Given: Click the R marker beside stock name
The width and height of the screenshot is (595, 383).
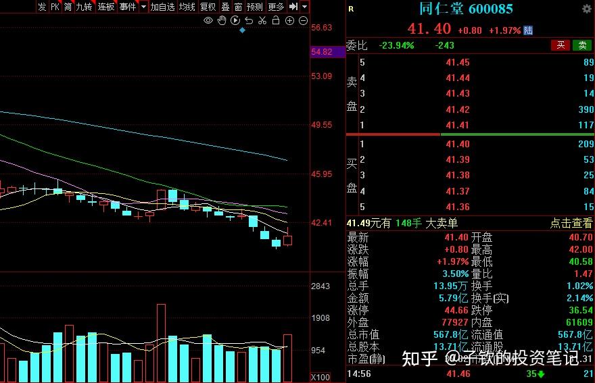Looking at the screenshot, I should coord(351,9).
